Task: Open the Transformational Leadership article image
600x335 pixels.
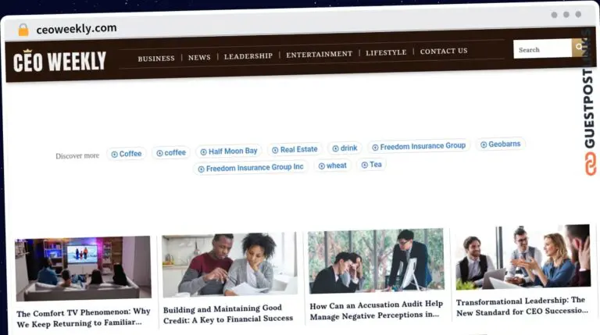Action: point(523,257)
